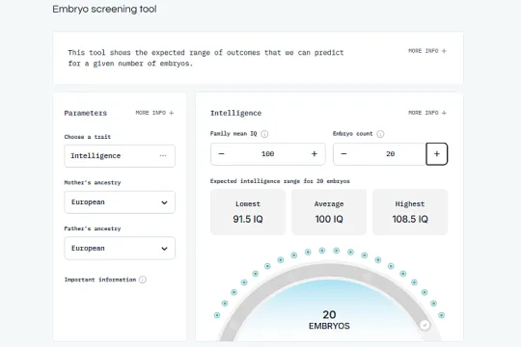Click 'Expected intelligence range for 20 embryos' text

(280, 181)
